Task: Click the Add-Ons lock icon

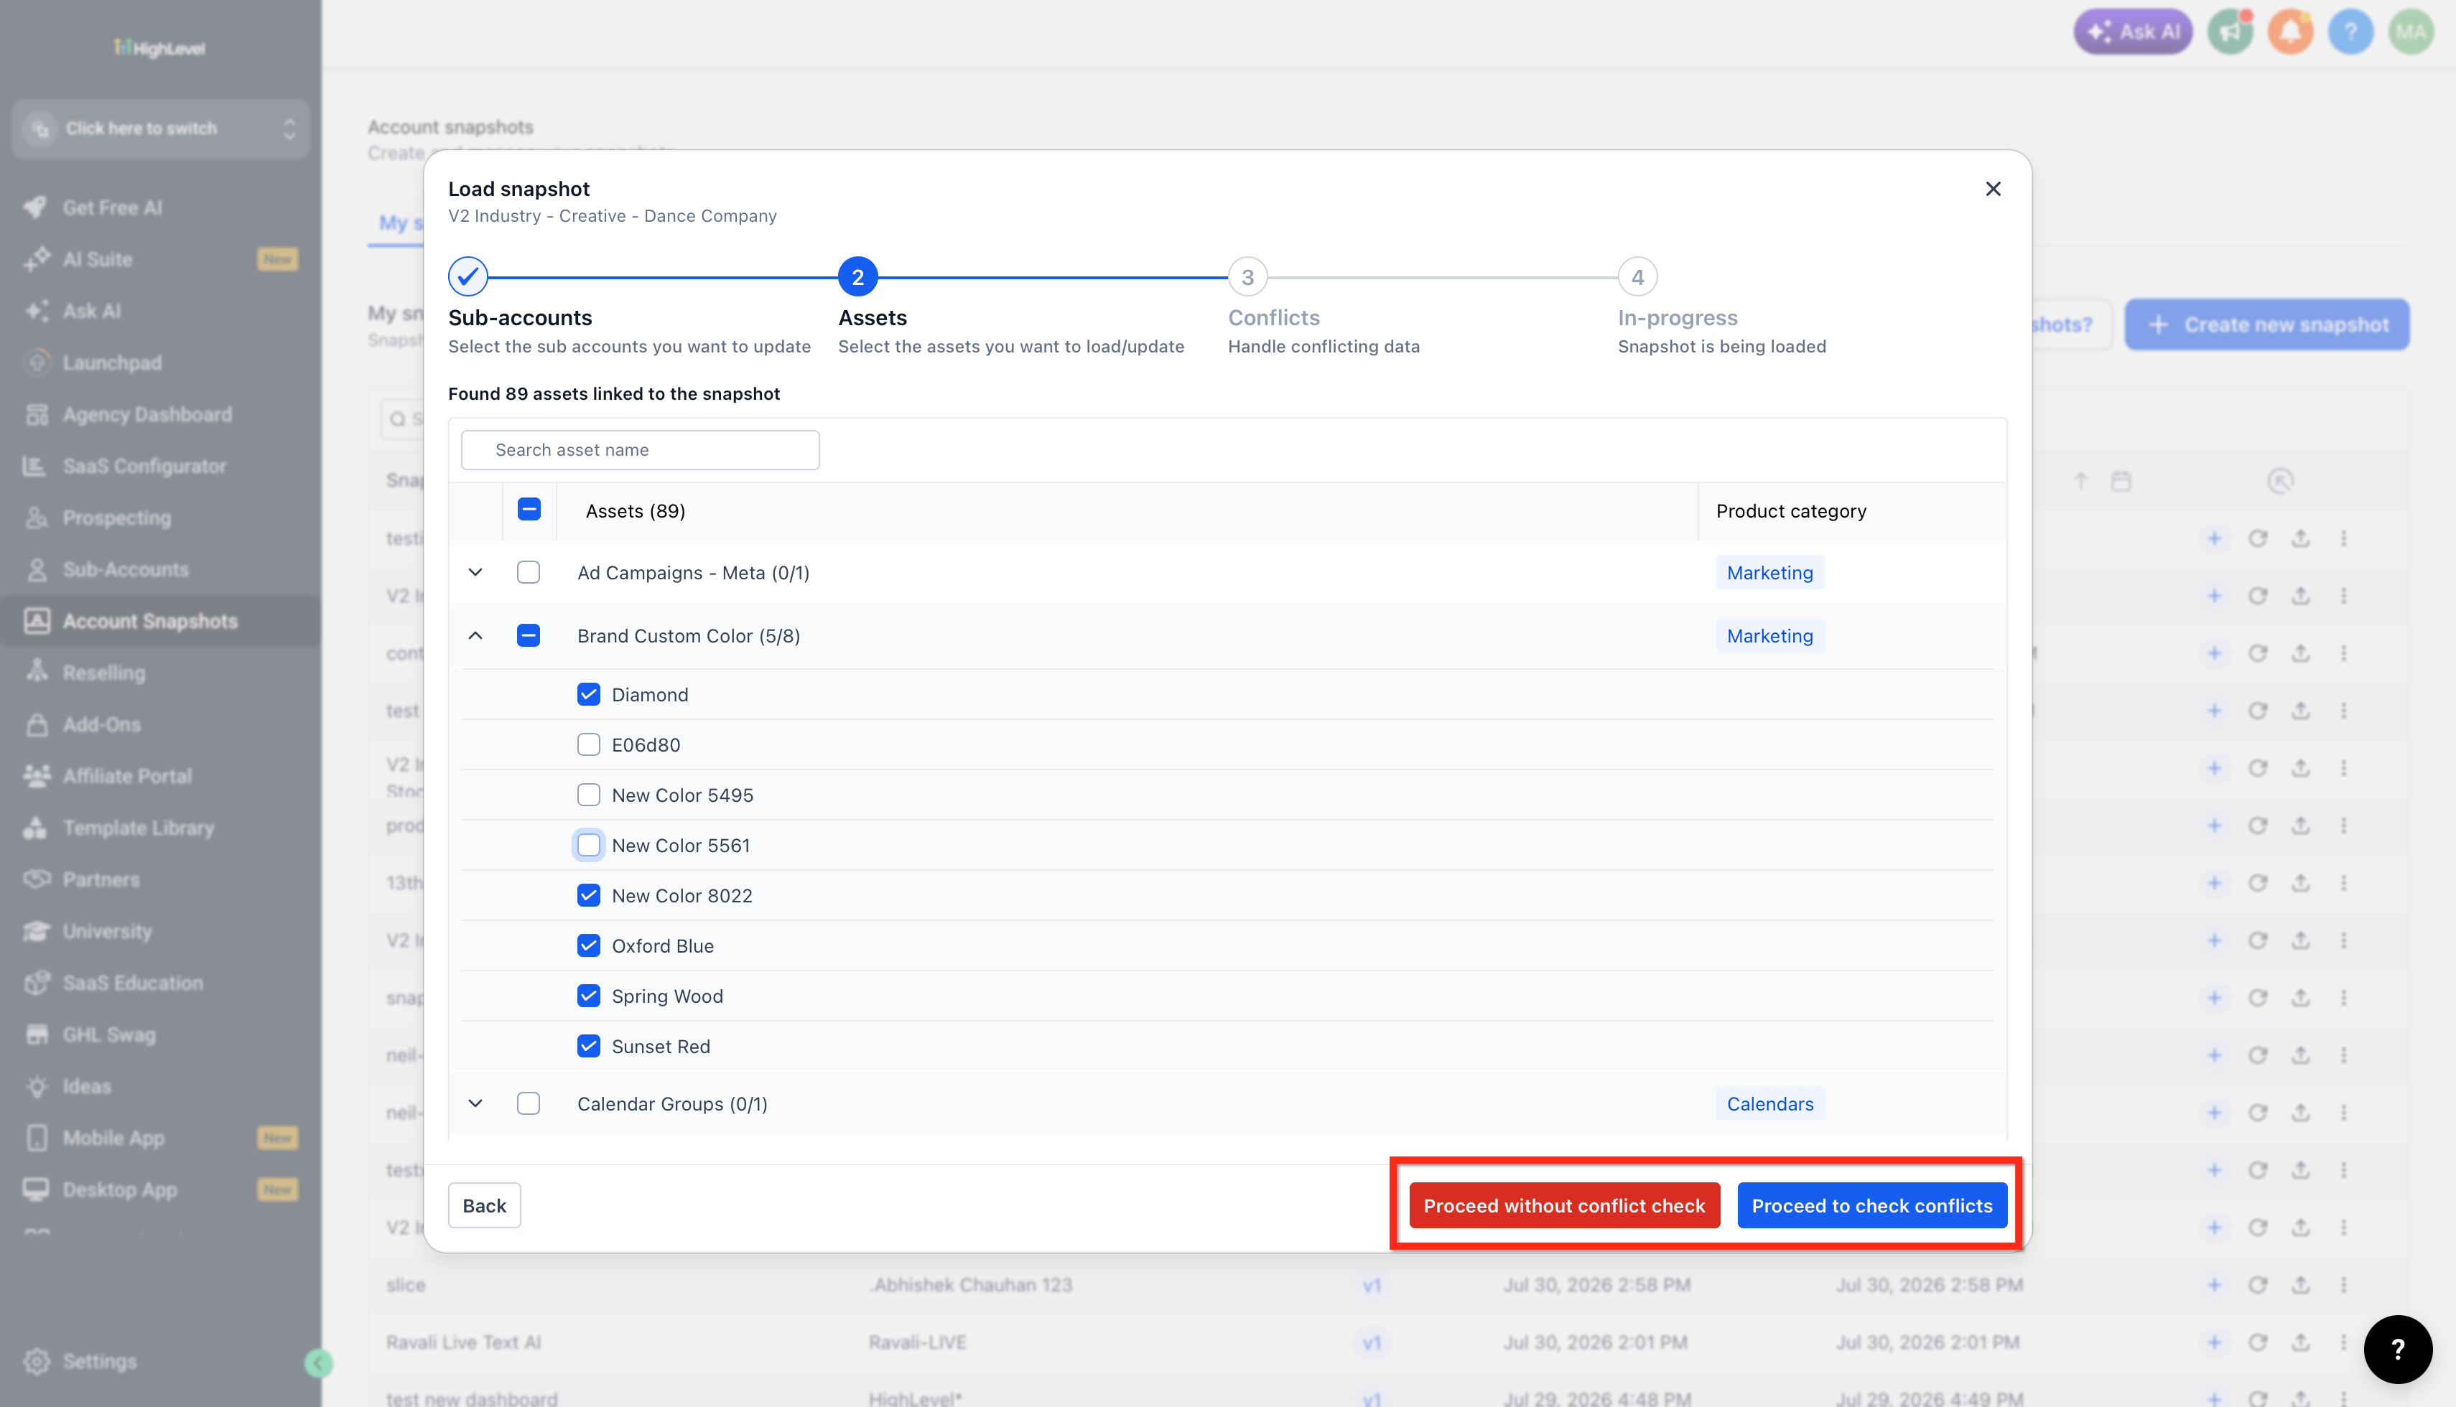Action: [37, 724]
